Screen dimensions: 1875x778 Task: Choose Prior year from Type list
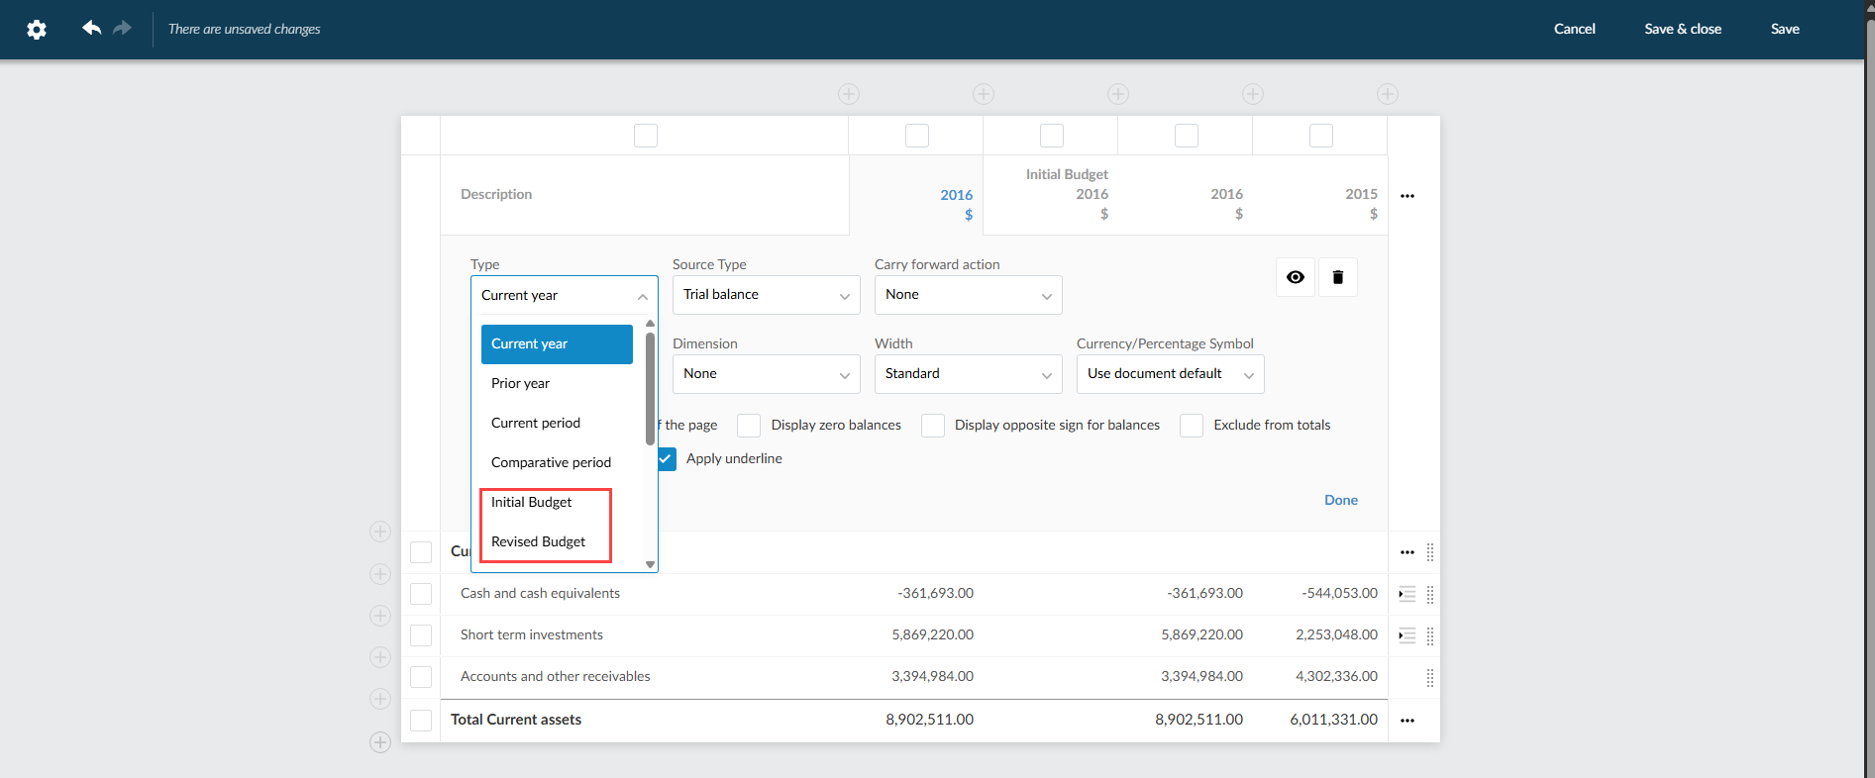click(557, 384)
